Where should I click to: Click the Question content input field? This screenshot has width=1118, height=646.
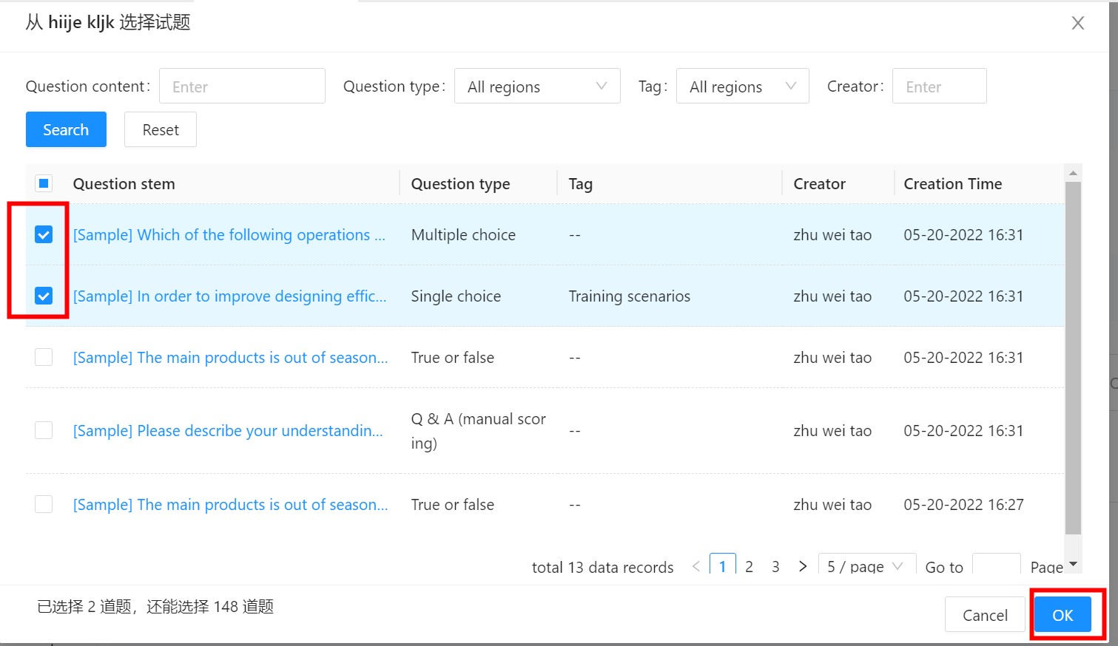tap(242, 86)
